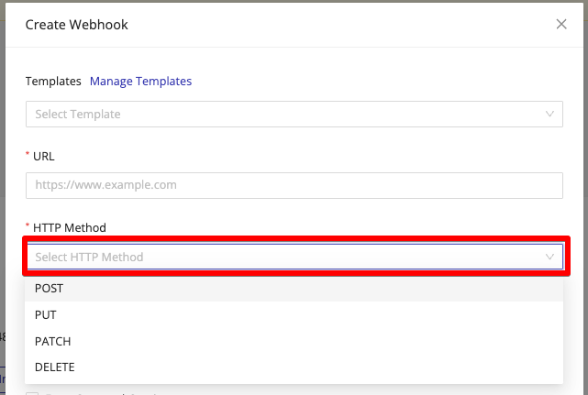This screenshot has height=395, width=588.
Task: Choose PATCH as the HTTP method
Action: [x=294, y=342]
